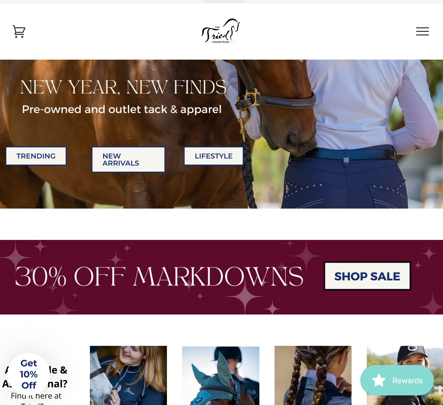Open NEW ARRIVALS collection
Image resolution: width=443 pixels, height=405 pixels.
point(128,160)
